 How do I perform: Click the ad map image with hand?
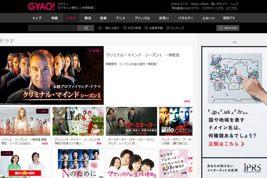(235, 78)
